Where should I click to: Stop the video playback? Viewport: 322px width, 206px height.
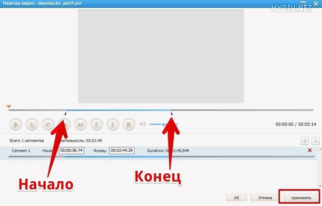48,125
